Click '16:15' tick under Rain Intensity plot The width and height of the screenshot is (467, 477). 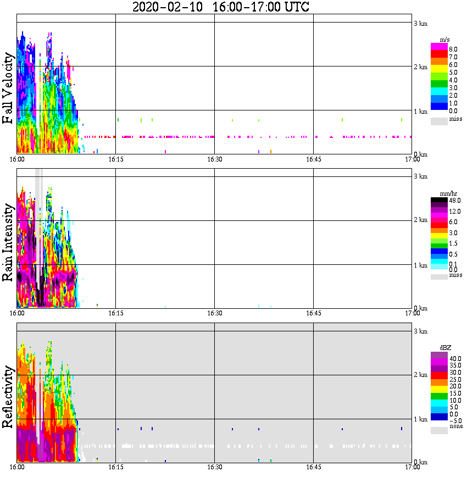click(116, 313)
